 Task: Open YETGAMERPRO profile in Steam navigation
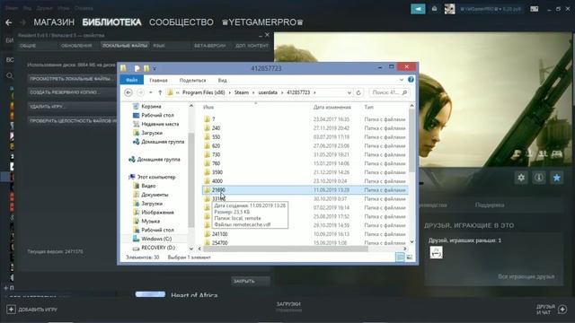262,22
